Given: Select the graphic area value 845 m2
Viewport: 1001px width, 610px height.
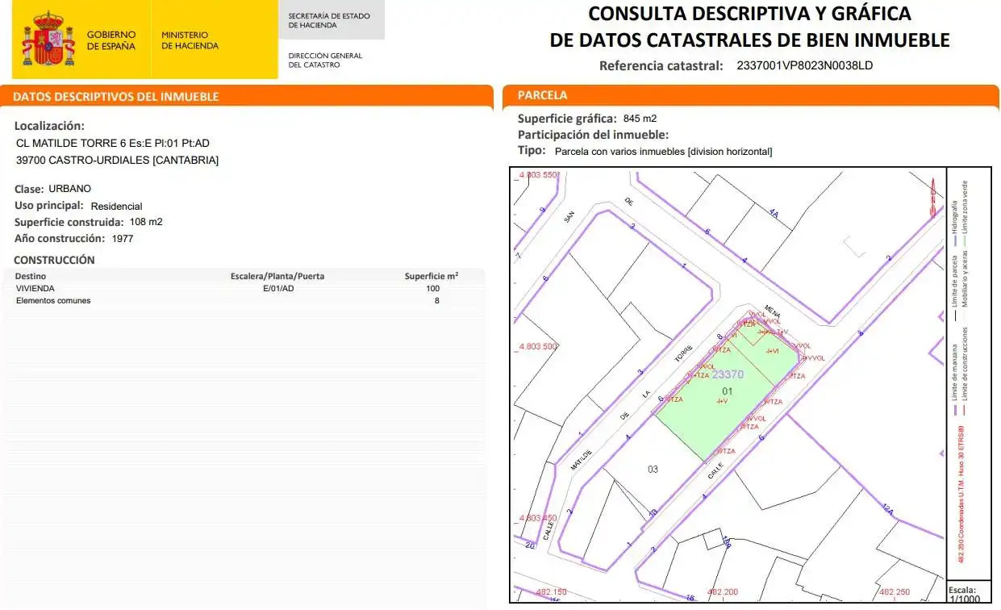Looking at the screenshot, I should pyautogui.click(x=640, y=119).
